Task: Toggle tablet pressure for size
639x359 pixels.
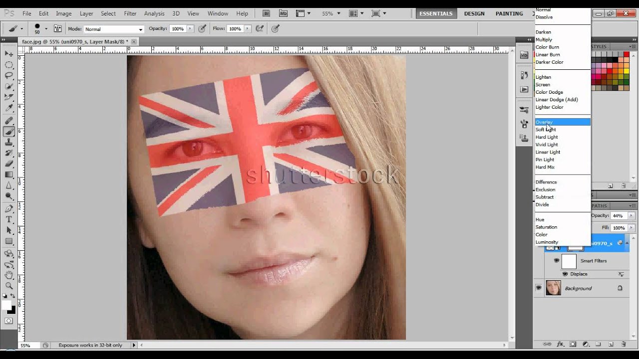Action: click(x=275, y=29)
